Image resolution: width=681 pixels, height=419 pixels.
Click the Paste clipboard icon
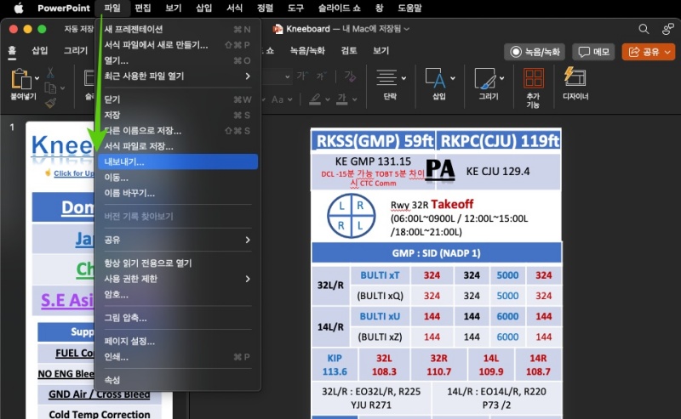pyautogui.click(x=20, y=80)
